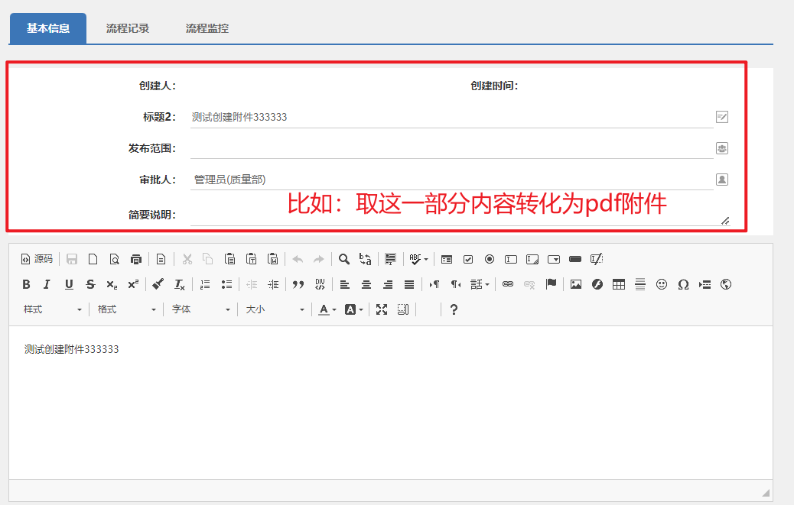Open the text color picker
The height and width of the screenshot is (505, 794).
(x=325, y=309)
